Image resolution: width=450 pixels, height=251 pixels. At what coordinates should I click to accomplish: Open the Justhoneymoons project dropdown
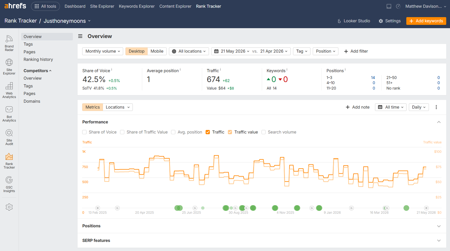pos(67,21)
